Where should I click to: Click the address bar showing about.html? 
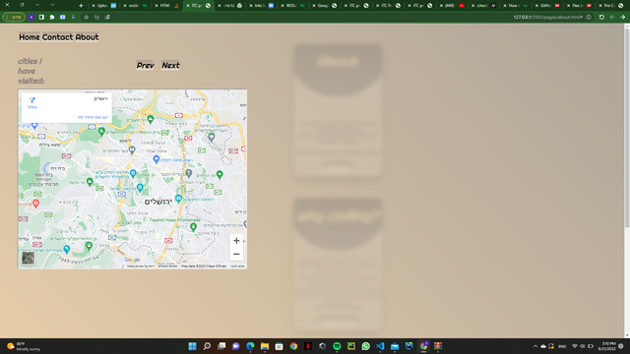(547, 18)
